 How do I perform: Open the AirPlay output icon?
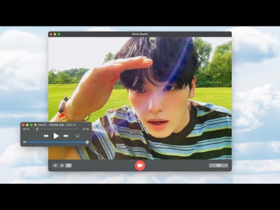pos(78,136)
